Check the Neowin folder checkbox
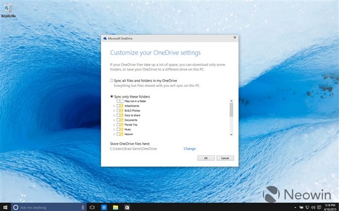 pos(118,134)
